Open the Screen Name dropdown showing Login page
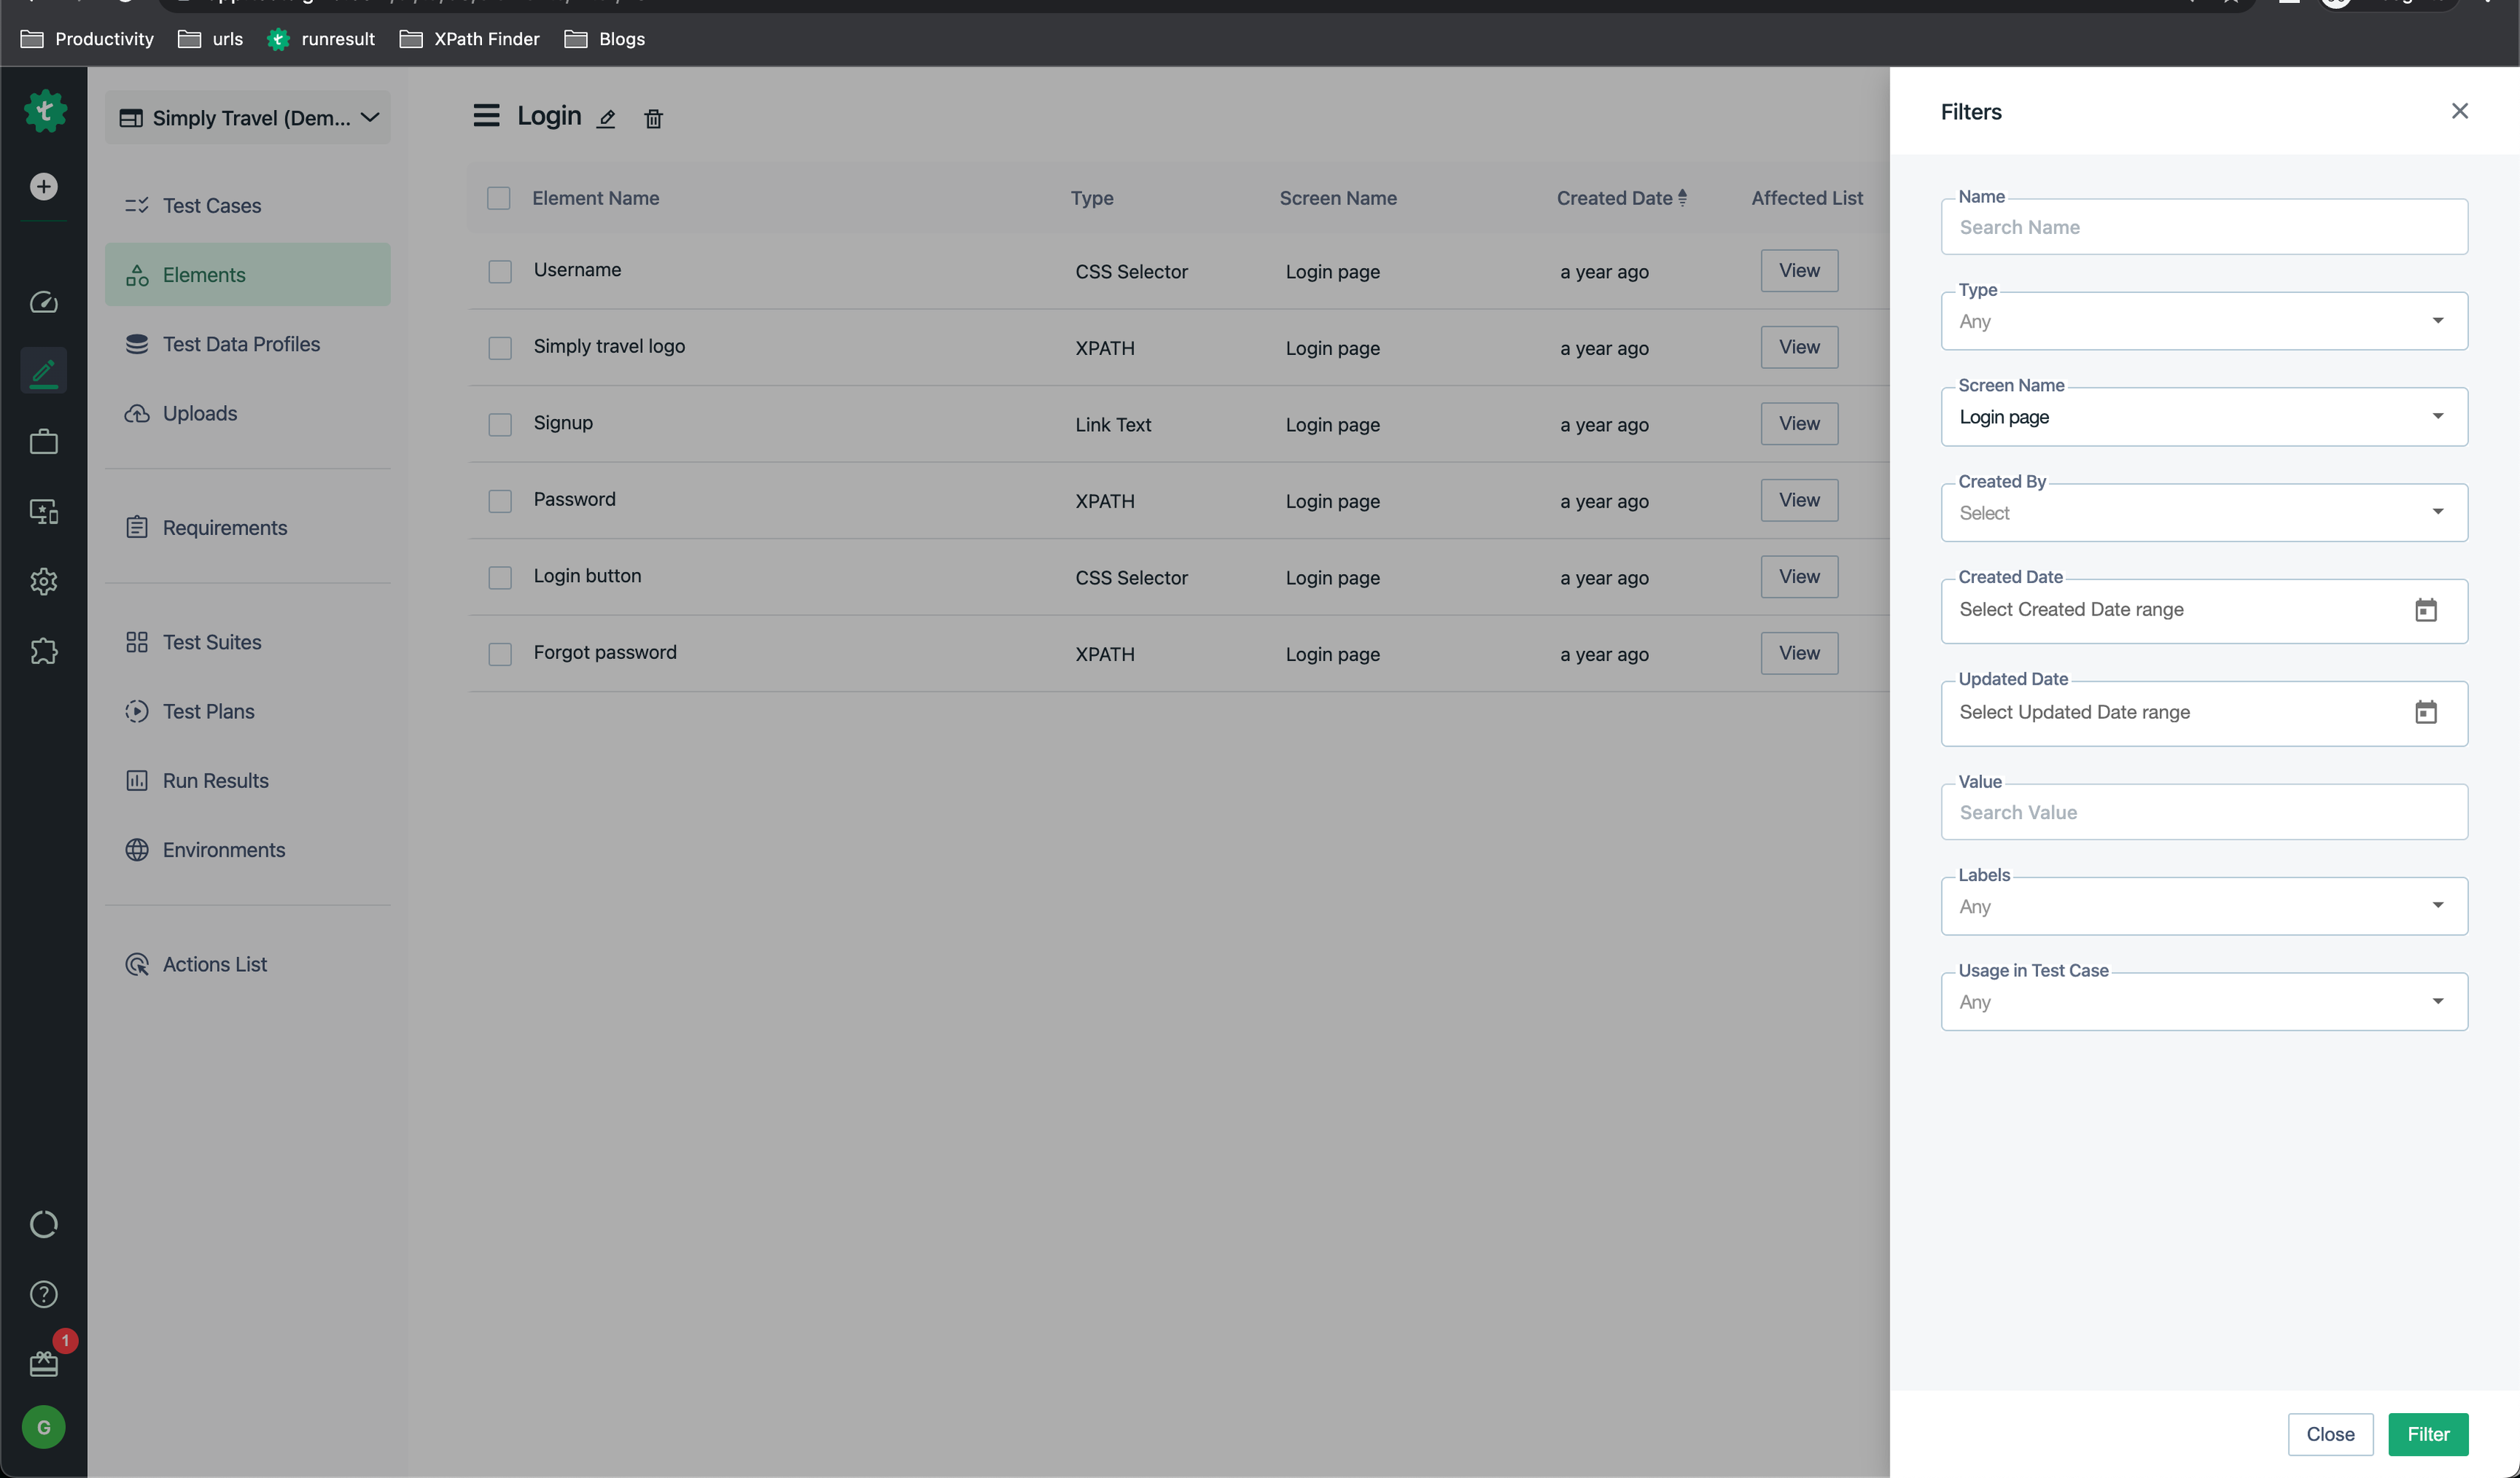 pos(2203,417)
